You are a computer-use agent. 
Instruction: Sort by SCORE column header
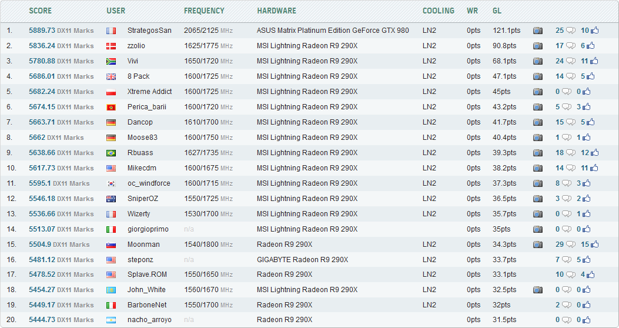pyautogui.click(x=40, y=11)
